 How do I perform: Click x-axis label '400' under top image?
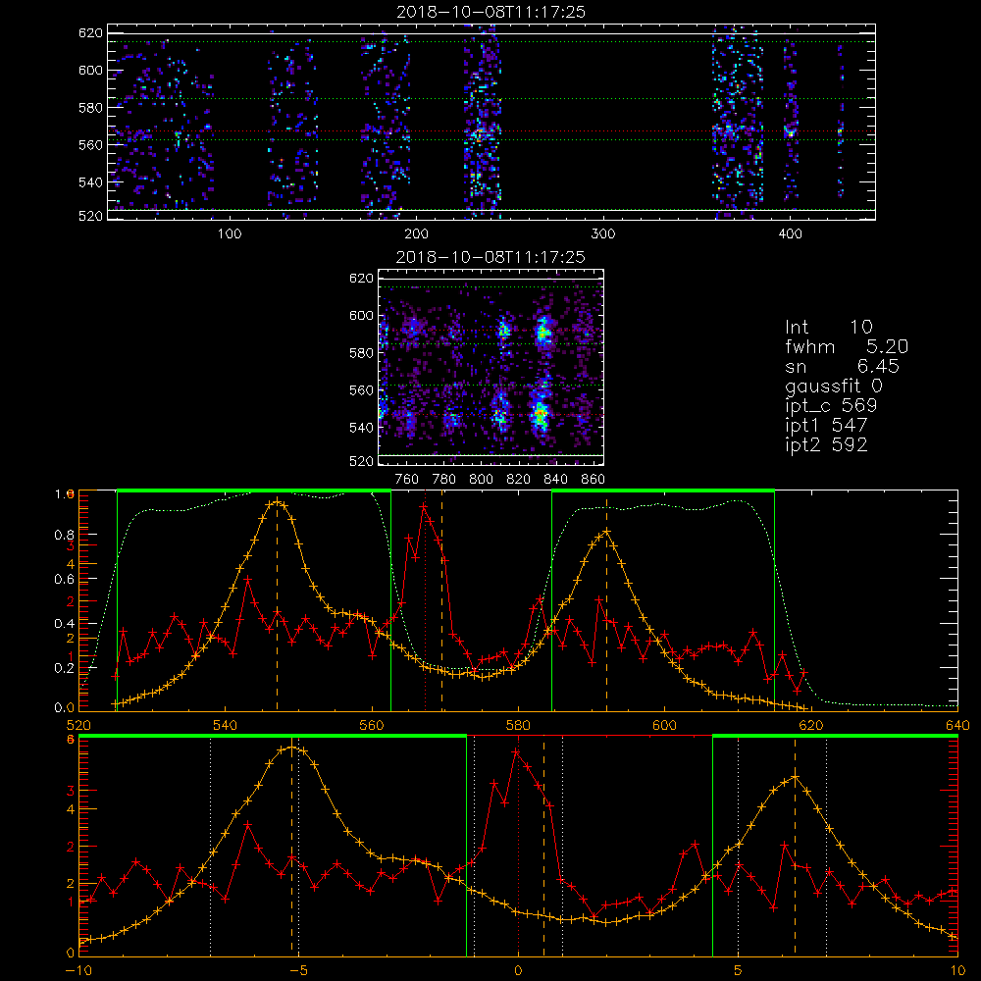click(790, 234)
